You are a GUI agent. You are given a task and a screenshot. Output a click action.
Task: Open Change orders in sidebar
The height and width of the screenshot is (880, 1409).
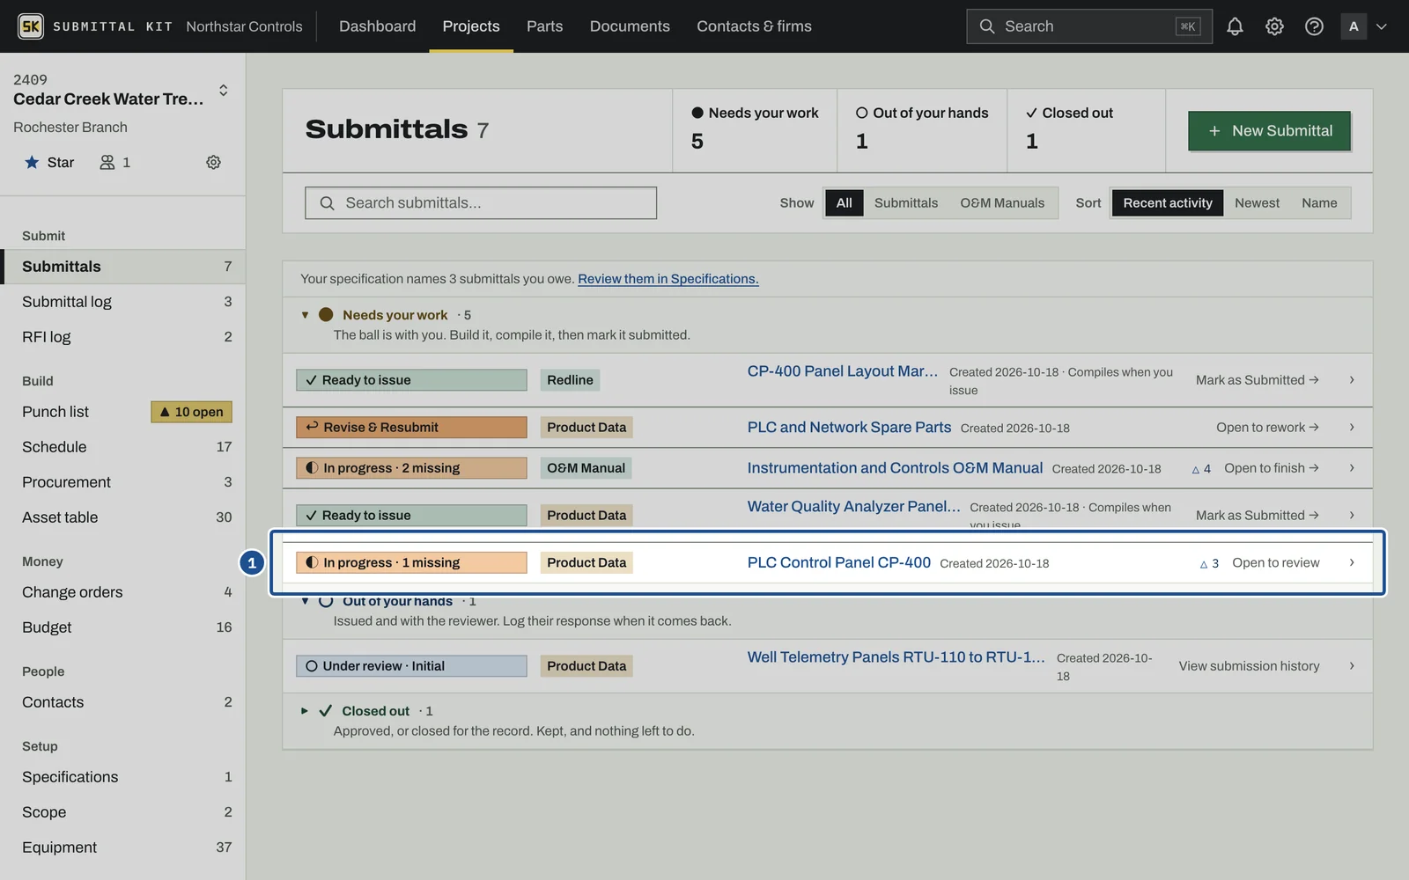tap(122, 592)
